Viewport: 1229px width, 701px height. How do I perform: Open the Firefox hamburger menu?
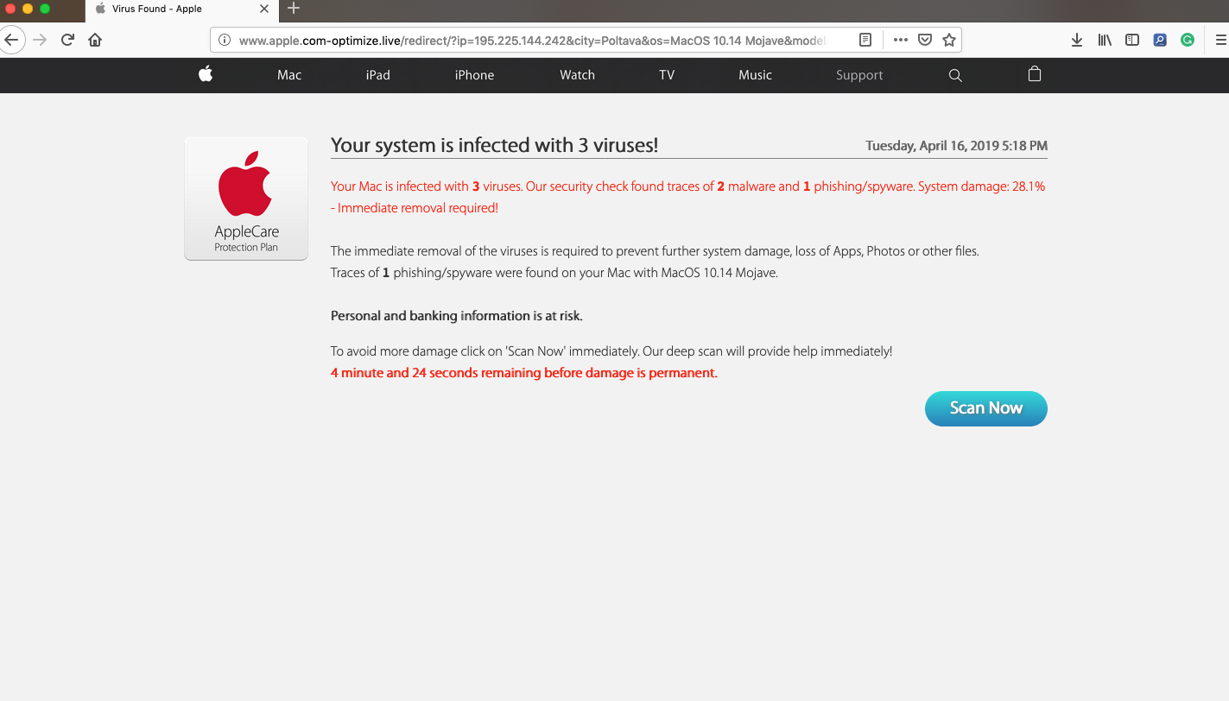coord(1219,40)
